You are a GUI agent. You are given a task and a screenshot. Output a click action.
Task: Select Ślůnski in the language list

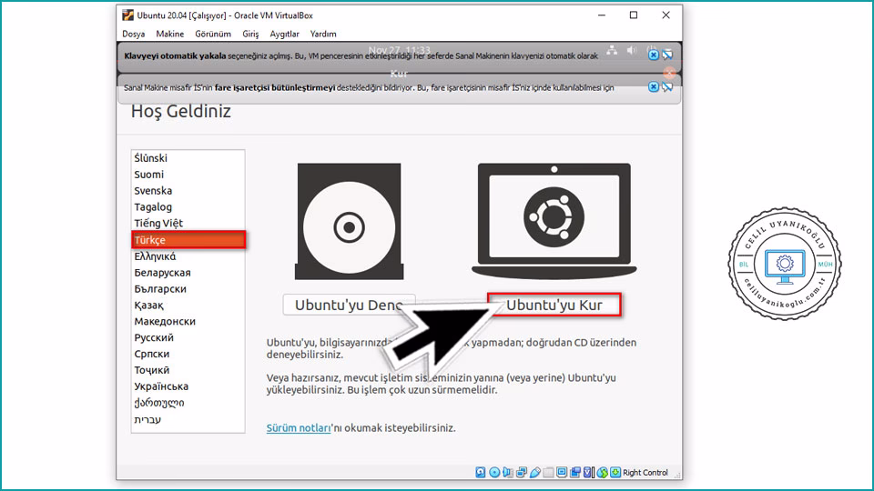coord(188,158)
